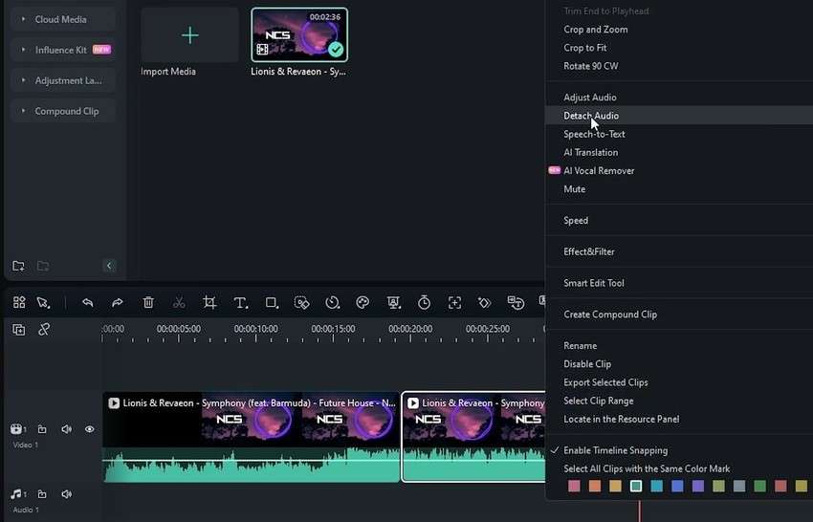
Task: Select the first Lionis & Revaeon timeline clip
Action: coord(252,437)
